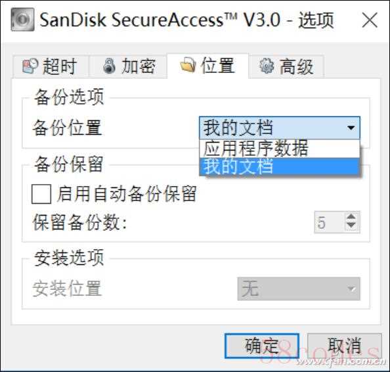Screen dimensions: 390x372
Task: Open the 安装位置 dropdown showing 无
Action: coord(299,289)
